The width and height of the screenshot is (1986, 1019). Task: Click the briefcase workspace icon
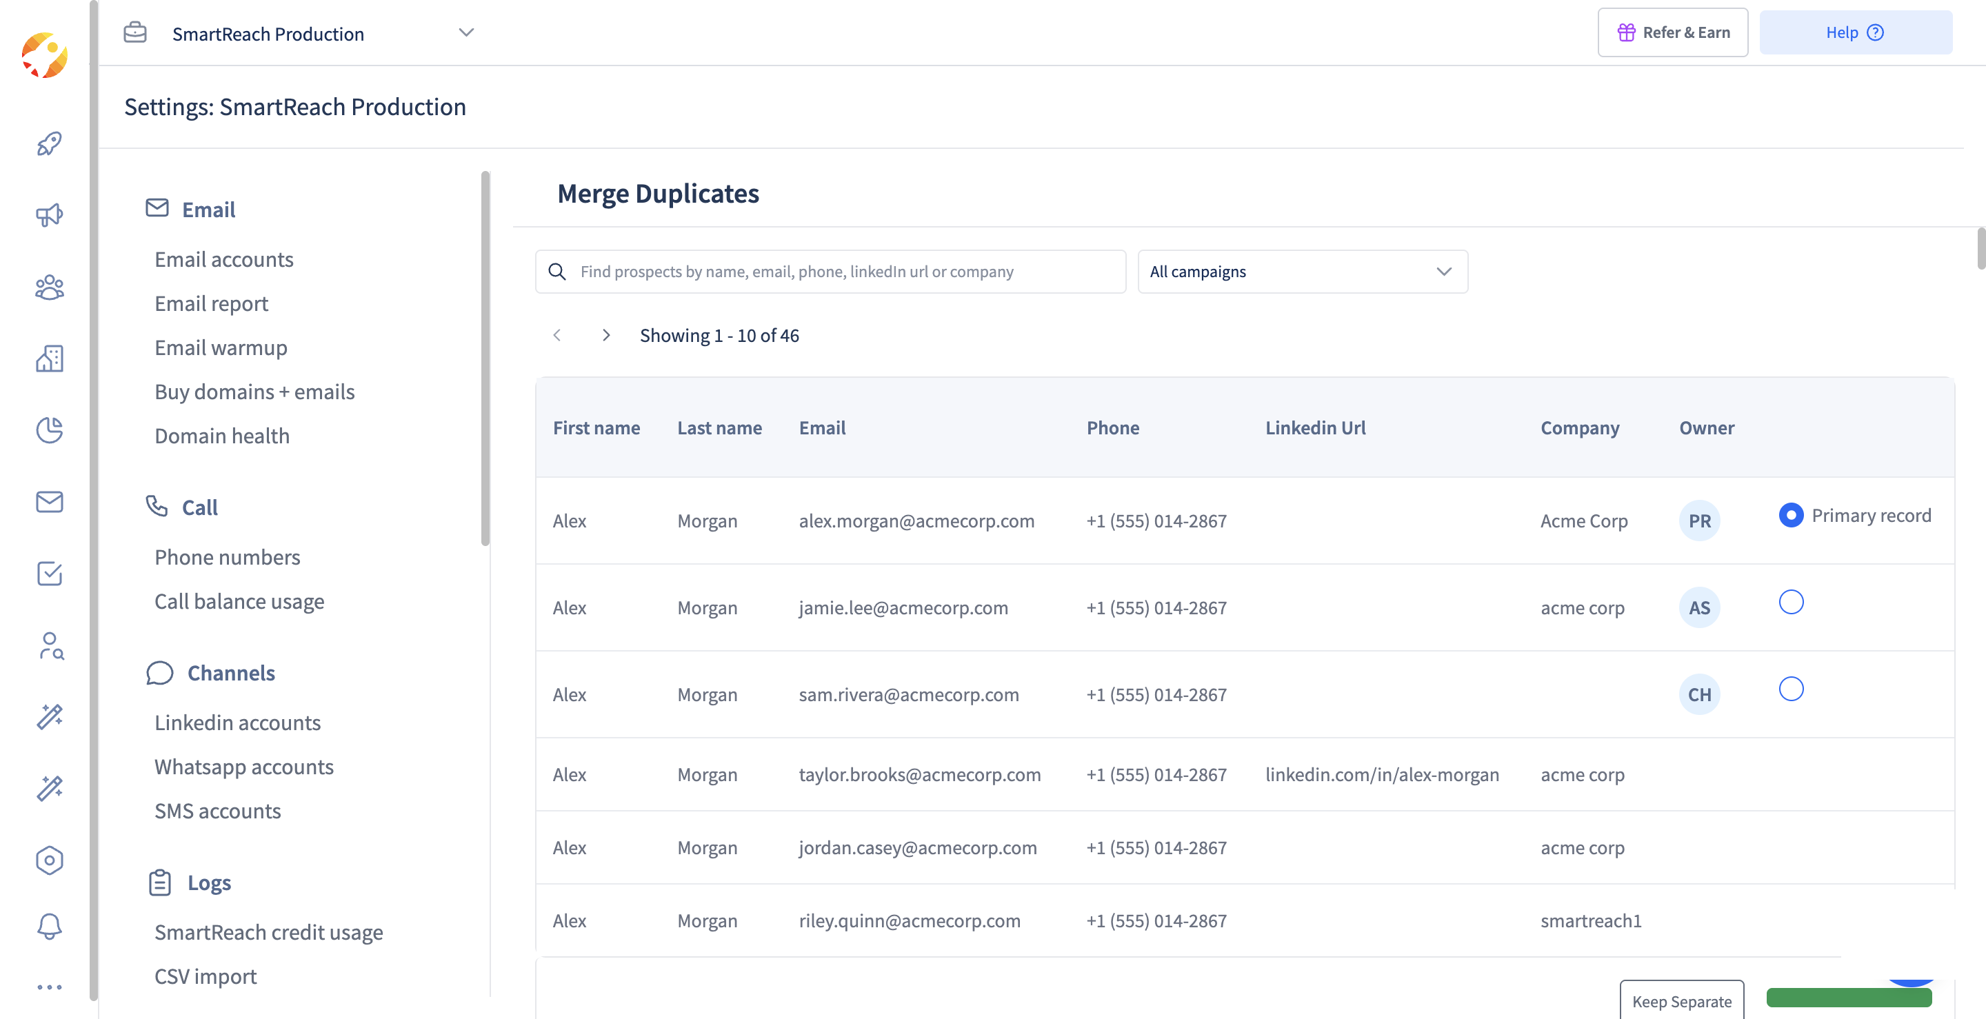coord(135,32)
